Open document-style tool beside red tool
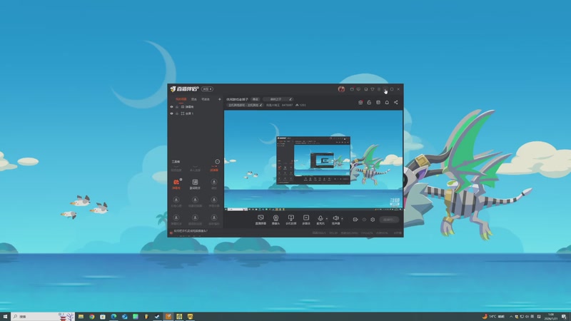This screenshot has height=321, width=571. (195, 184)
